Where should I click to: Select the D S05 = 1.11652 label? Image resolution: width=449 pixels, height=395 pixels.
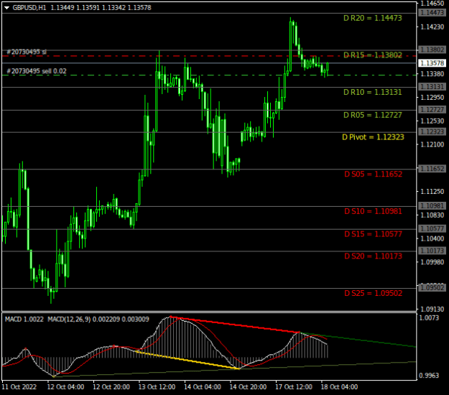(373, 174)
